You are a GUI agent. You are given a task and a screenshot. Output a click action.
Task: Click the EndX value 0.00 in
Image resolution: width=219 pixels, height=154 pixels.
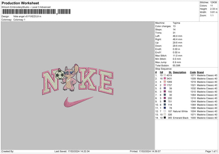click(x=176, y=49)
